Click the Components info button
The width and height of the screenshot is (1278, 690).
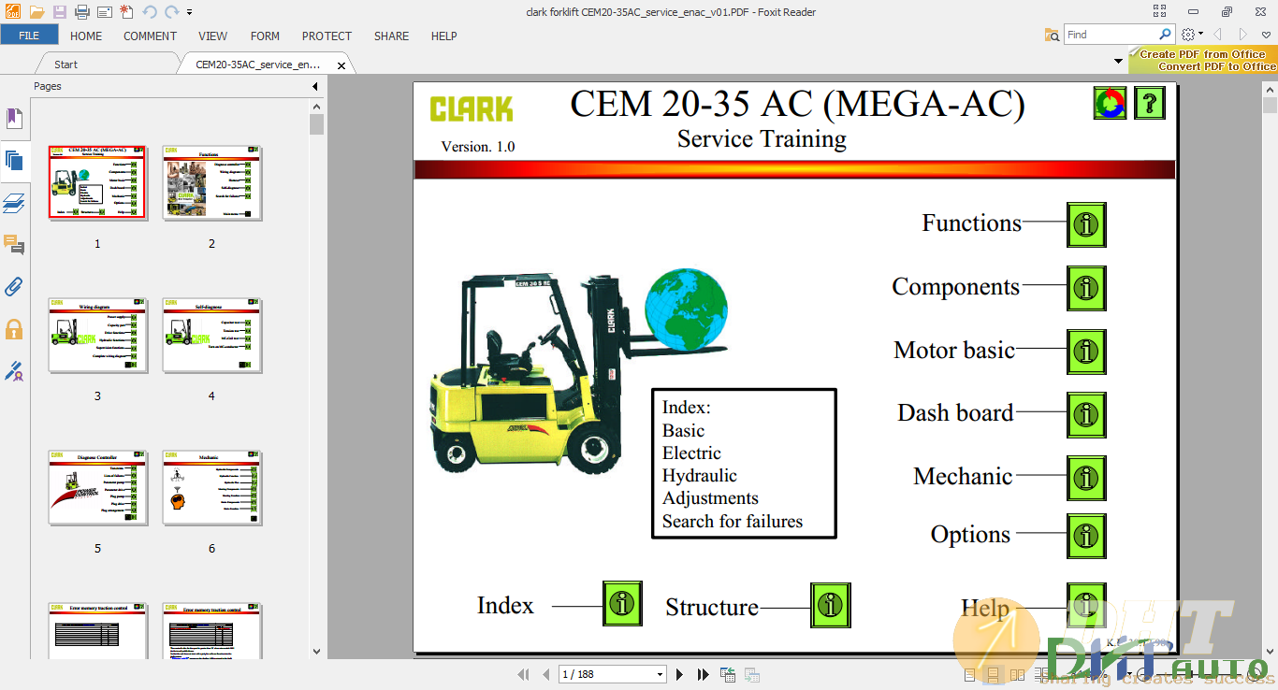(x=1086, y=288)
